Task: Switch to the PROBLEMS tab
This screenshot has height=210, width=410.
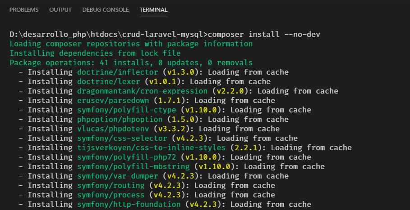Action: pyautogui.click(x=24, y=9)
